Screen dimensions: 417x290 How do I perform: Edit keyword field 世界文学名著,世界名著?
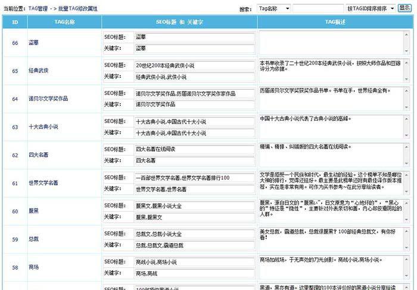click(195, 189)
